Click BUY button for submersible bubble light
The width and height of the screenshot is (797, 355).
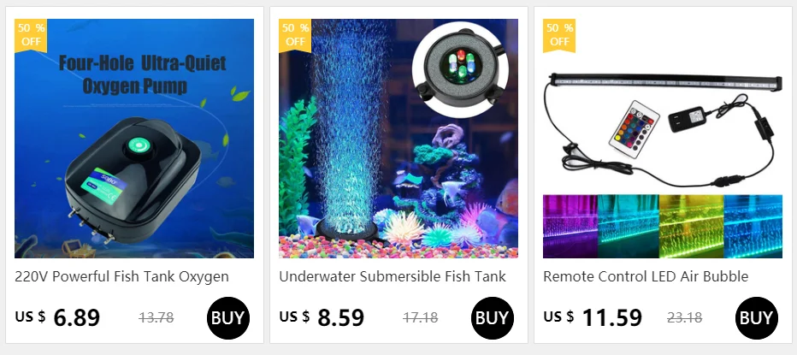point(493,318)
